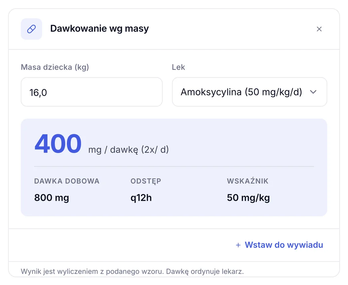Screen dimensions: 348x285
Task: Click the ODSTĘP label
Action: pos(146,181)
